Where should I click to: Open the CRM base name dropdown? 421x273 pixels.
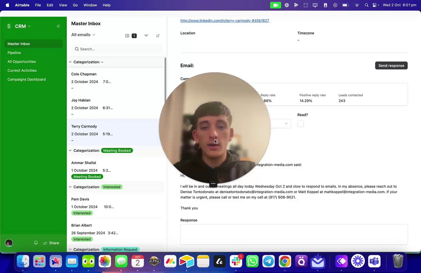pyautogui.click(x=23, y=26)
